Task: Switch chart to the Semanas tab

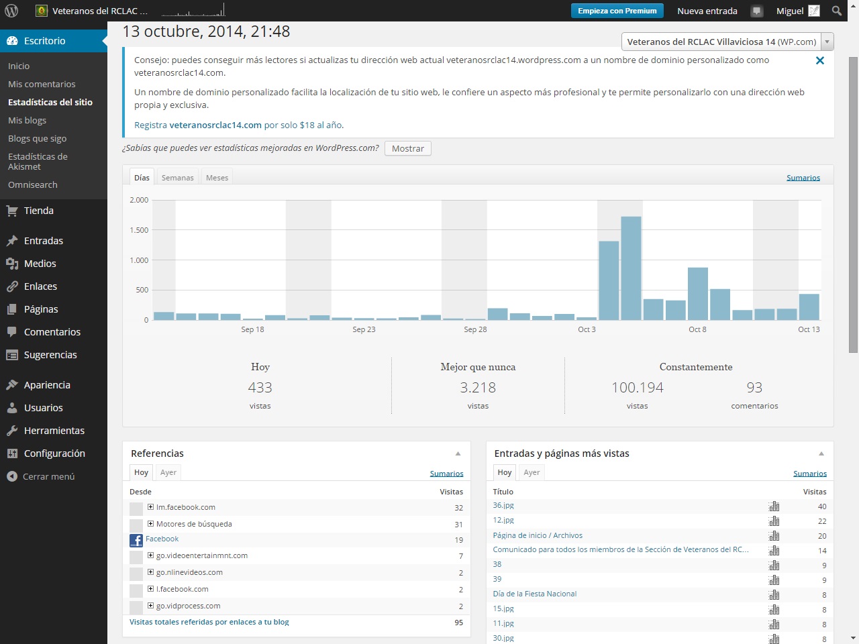Action: (177, 178)
